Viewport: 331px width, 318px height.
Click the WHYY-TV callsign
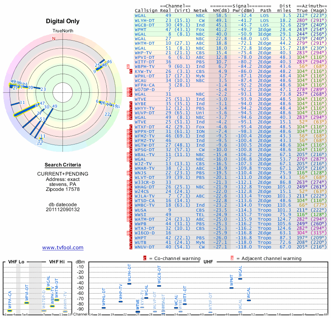click(144, 108)
